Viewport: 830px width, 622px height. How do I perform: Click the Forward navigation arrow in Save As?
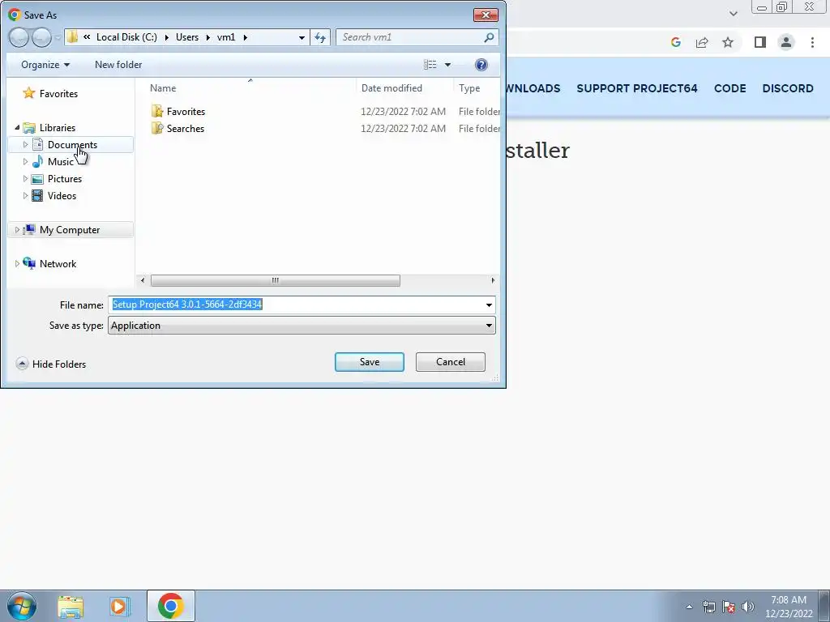click(42, 37)
